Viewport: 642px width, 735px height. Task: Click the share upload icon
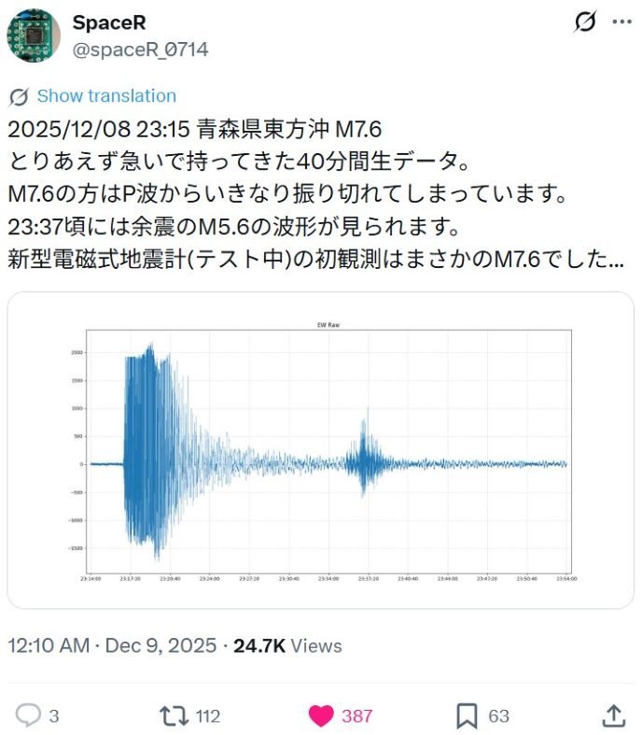coord(613,715)
